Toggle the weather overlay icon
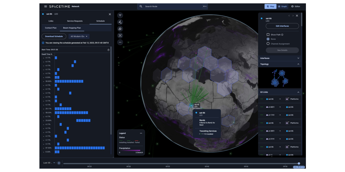The width and height of the screenshot is (345, 172). 120,29
